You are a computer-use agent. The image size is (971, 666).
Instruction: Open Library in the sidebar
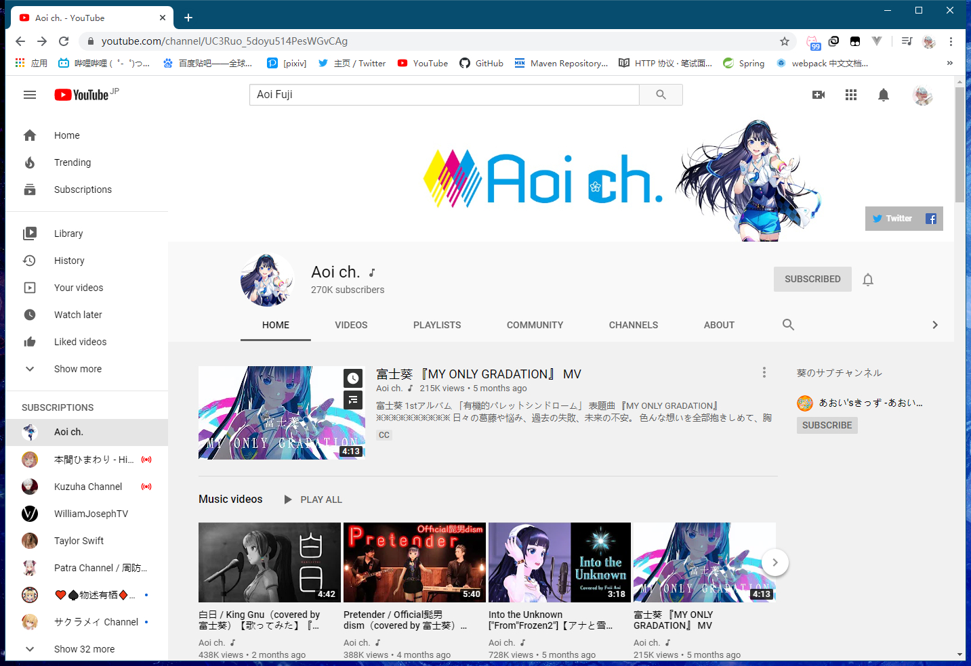click(x=87, y=234)
